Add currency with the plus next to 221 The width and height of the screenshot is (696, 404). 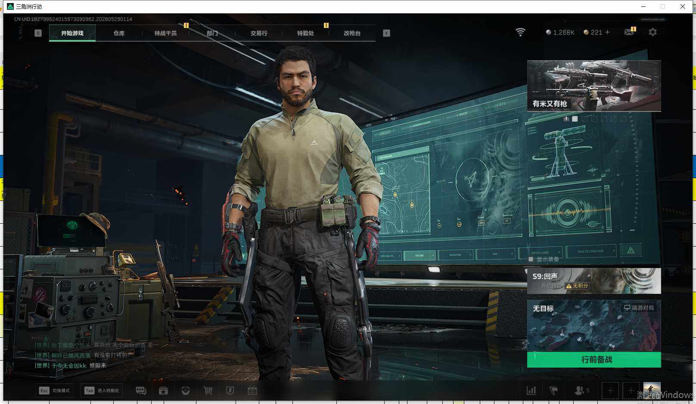[x=607, y=32]
